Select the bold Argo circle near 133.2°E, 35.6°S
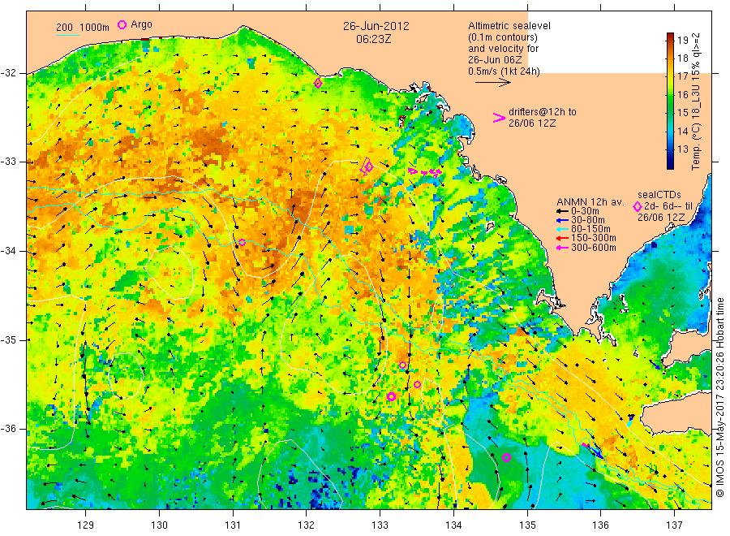The image size is (730, 536). click(x=392, y=396)
